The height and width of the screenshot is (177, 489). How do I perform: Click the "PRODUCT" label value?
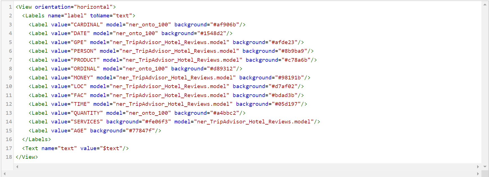85,60
